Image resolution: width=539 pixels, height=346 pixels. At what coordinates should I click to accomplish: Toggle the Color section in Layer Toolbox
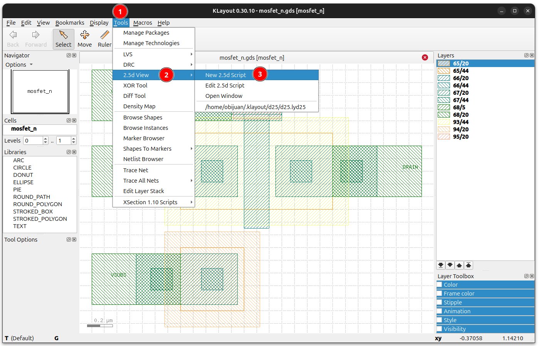[439, 285]
